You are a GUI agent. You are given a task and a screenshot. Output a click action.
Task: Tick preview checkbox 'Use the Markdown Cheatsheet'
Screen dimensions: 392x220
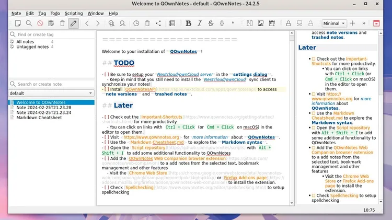(314, 113)
